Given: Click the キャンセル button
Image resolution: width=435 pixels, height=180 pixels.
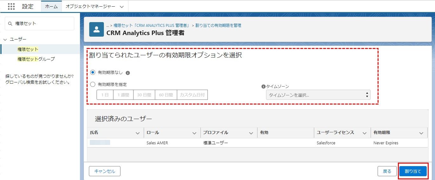Looking at the screenshot, I should [x=105, y=171].
